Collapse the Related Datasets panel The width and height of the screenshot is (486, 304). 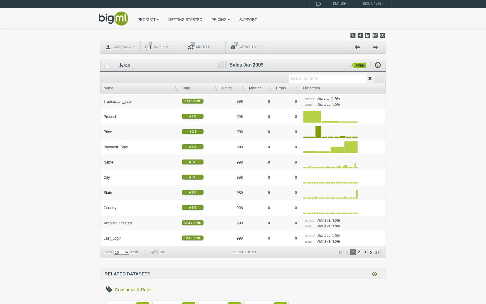[375, 274]
